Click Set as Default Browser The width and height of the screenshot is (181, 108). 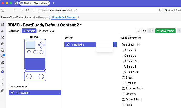click(x=64, y=17)
